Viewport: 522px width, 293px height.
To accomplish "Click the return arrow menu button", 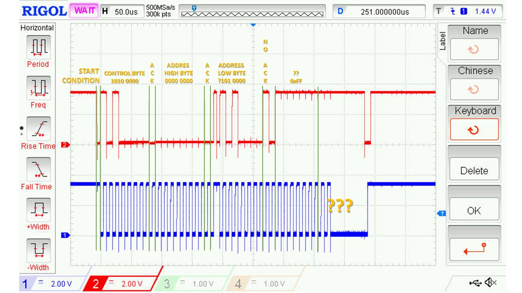I will pos(474,249).
